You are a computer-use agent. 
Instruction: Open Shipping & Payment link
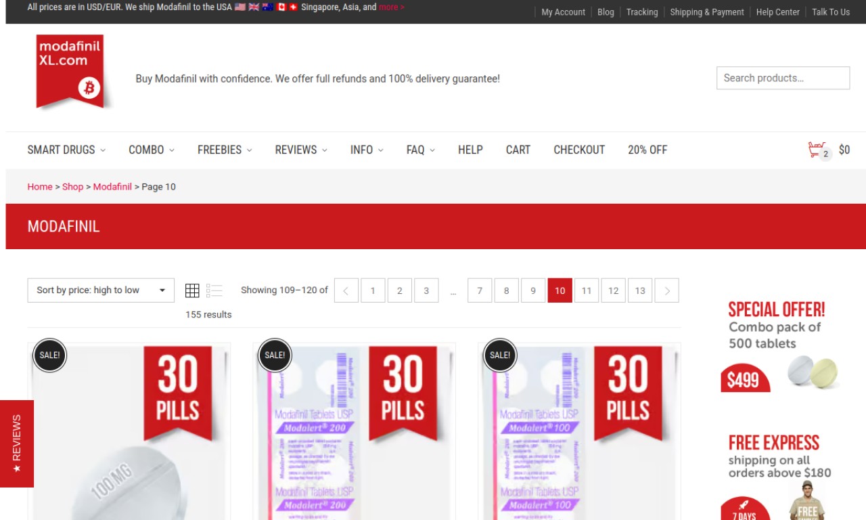click(707, 12)
